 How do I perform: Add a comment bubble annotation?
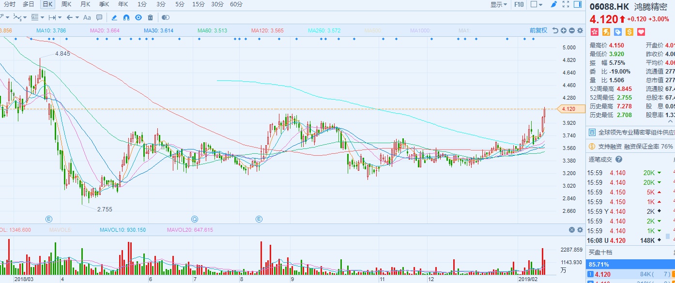click(99, 17)
